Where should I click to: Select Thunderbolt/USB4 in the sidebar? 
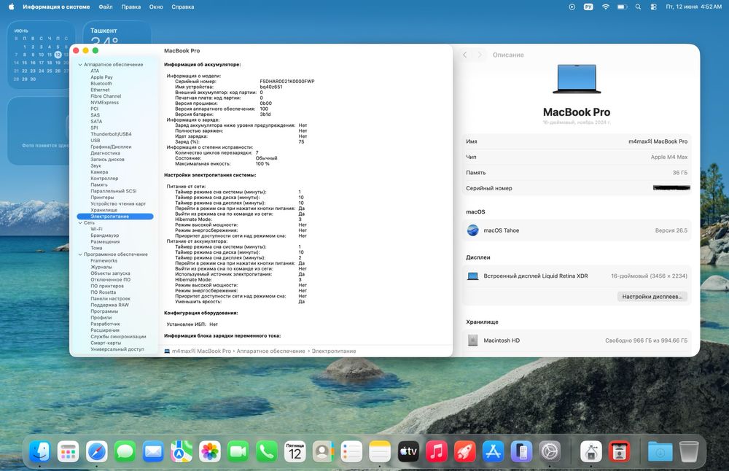click(x=111, y=134)
